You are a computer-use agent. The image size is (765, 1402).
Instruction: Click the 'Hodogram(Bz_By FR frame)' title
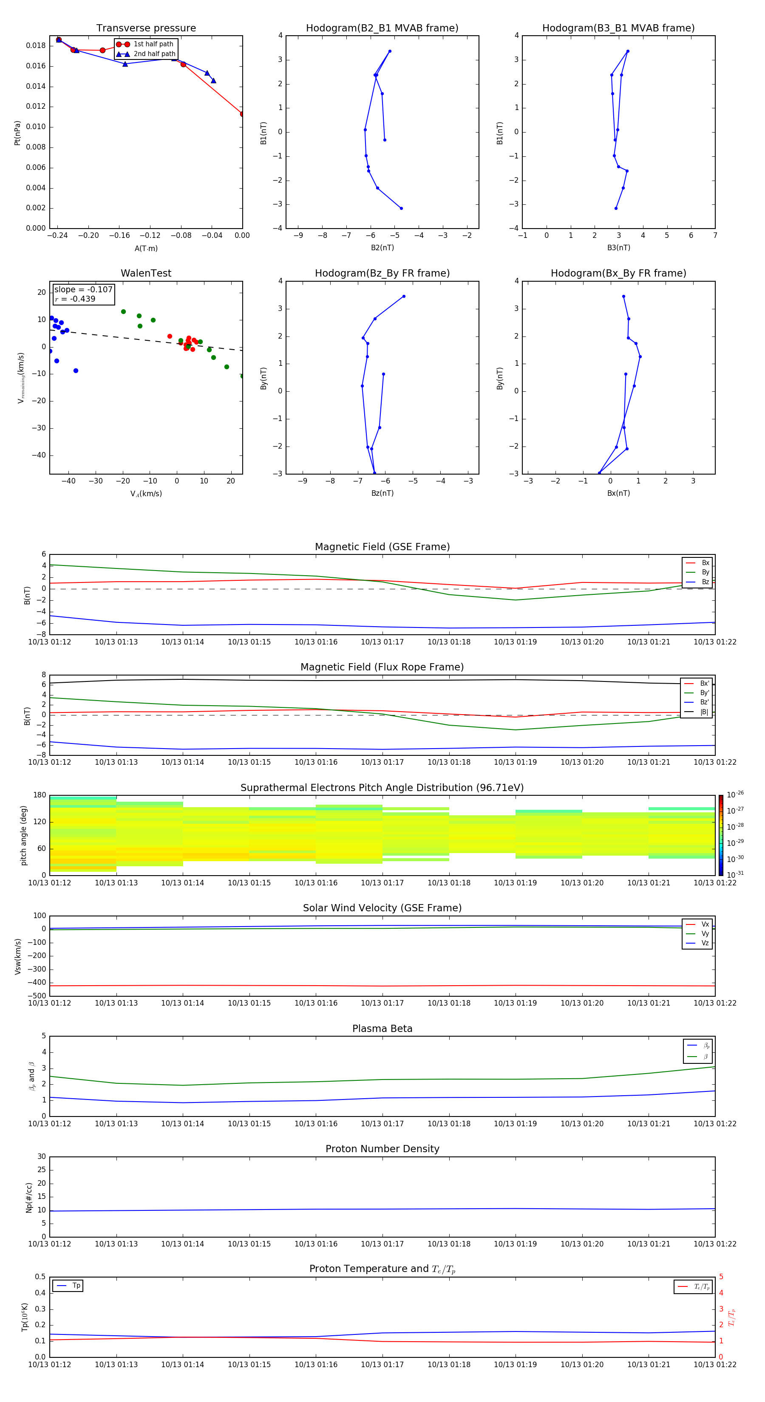point(382,273)
